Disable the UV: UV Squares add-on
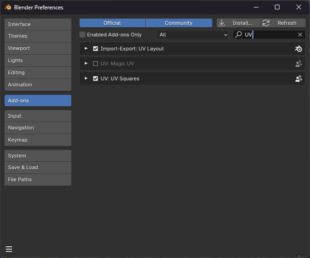The height and width of the screenshot is (258, 310). (96, 79)
